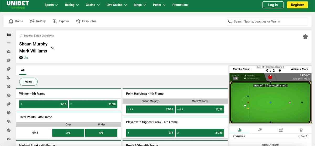Bet on player 2 at 21/20 for Winner

[93, 104]
